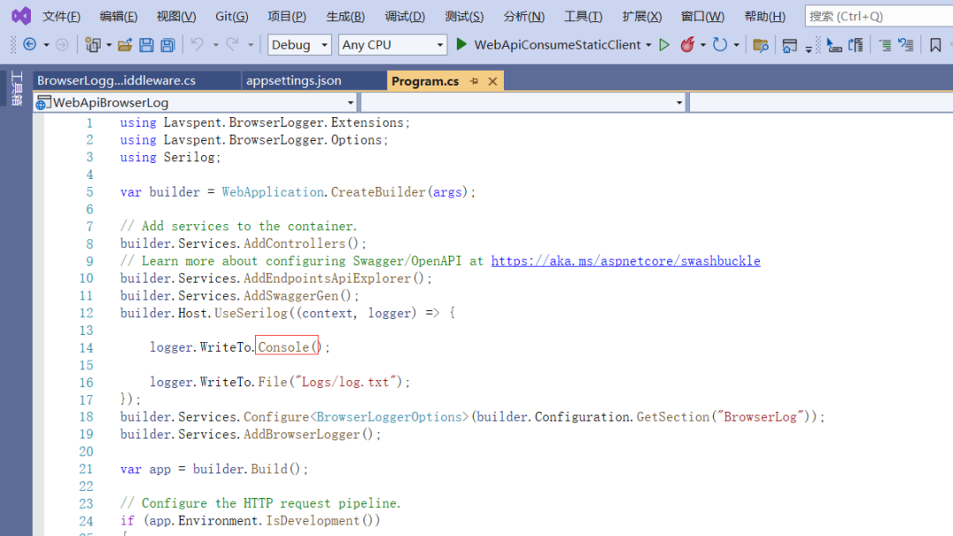Open the class/type navigation dropdown in middle
Image resolution: width=953 pixels, height=536 pixels.
(x=524, y=102)
